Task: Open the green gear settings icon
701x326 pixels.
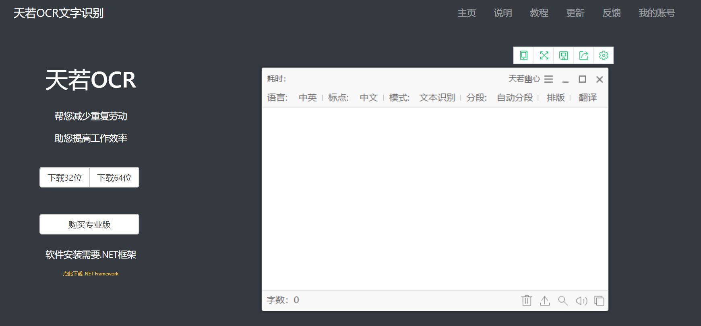Action: [603, 55]
